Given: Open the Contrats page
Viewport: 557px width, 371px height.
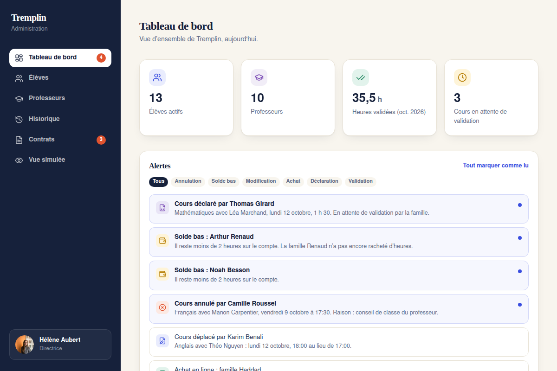Looking at the screenshot, I should click(60, 140).
